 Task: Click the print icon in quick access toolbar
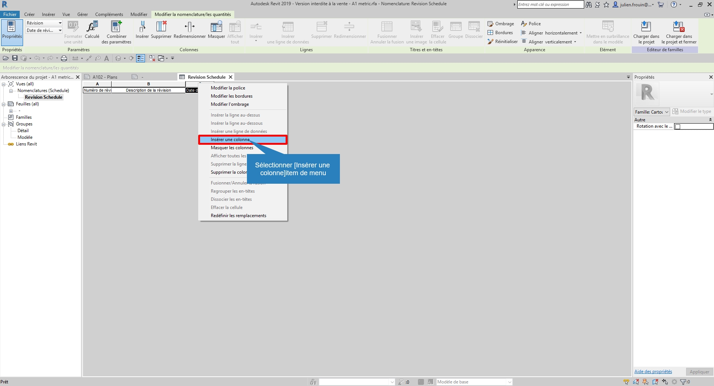(x=64, y=58)
